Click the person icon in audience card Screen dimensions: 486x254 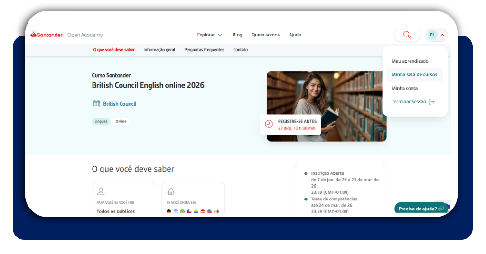pyautogui.click(x=101, y=191)
